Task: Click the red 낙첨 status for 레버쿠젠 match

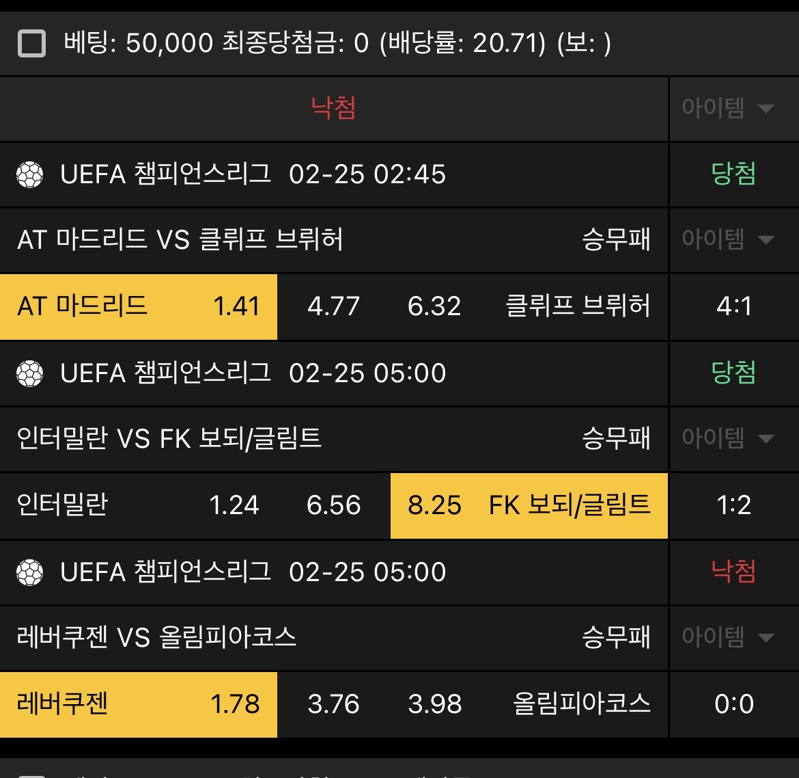Action: 734,572
